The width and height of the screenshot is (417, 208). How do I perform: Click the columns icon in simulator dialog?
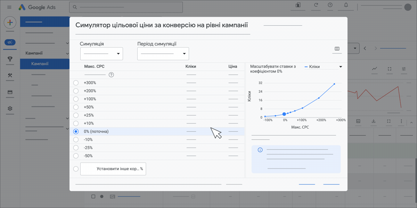(x=337, y=49)
